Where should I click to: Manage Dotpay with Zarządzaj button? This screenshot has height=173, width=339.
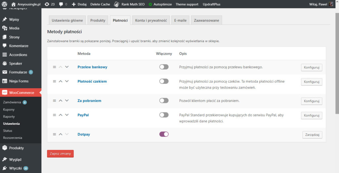point(312,135)
